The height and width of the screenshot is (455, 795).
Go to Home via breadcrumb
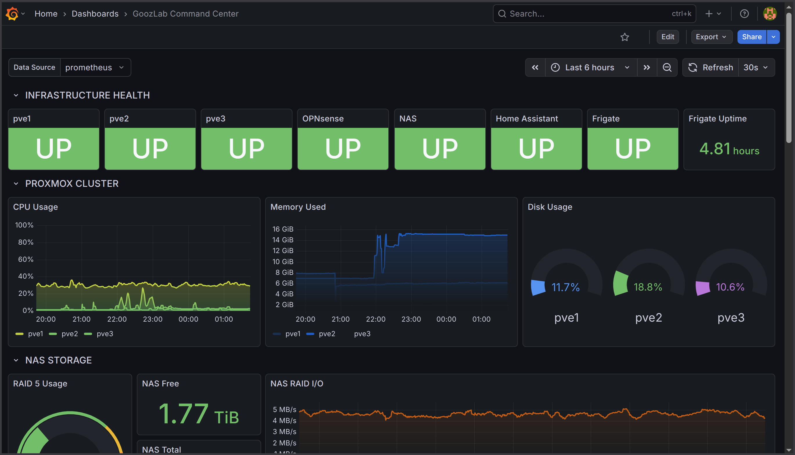coord(46,13)
